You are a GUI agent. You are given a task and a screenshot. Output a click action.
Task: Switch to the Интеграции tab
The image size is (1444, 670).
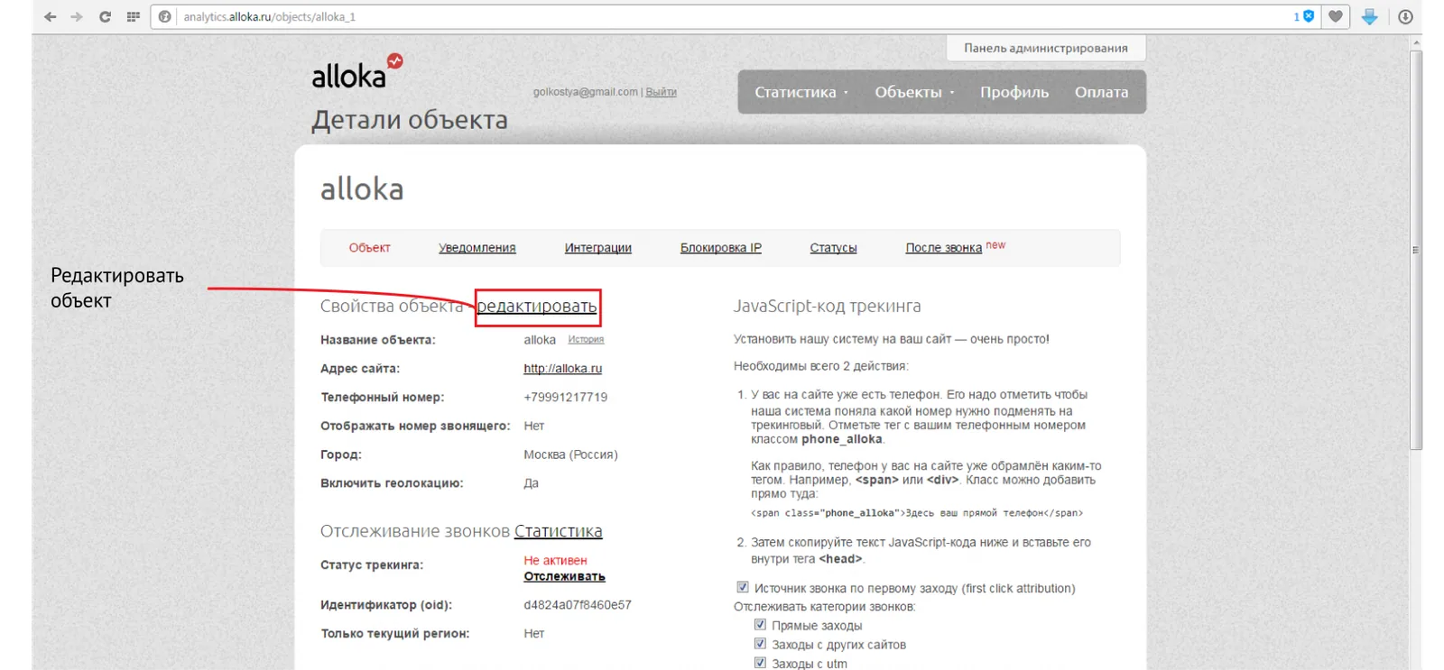(598, 247)
